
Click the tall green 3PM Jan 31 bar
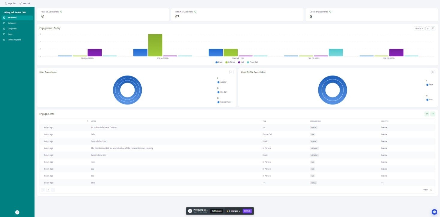point(155,45)
